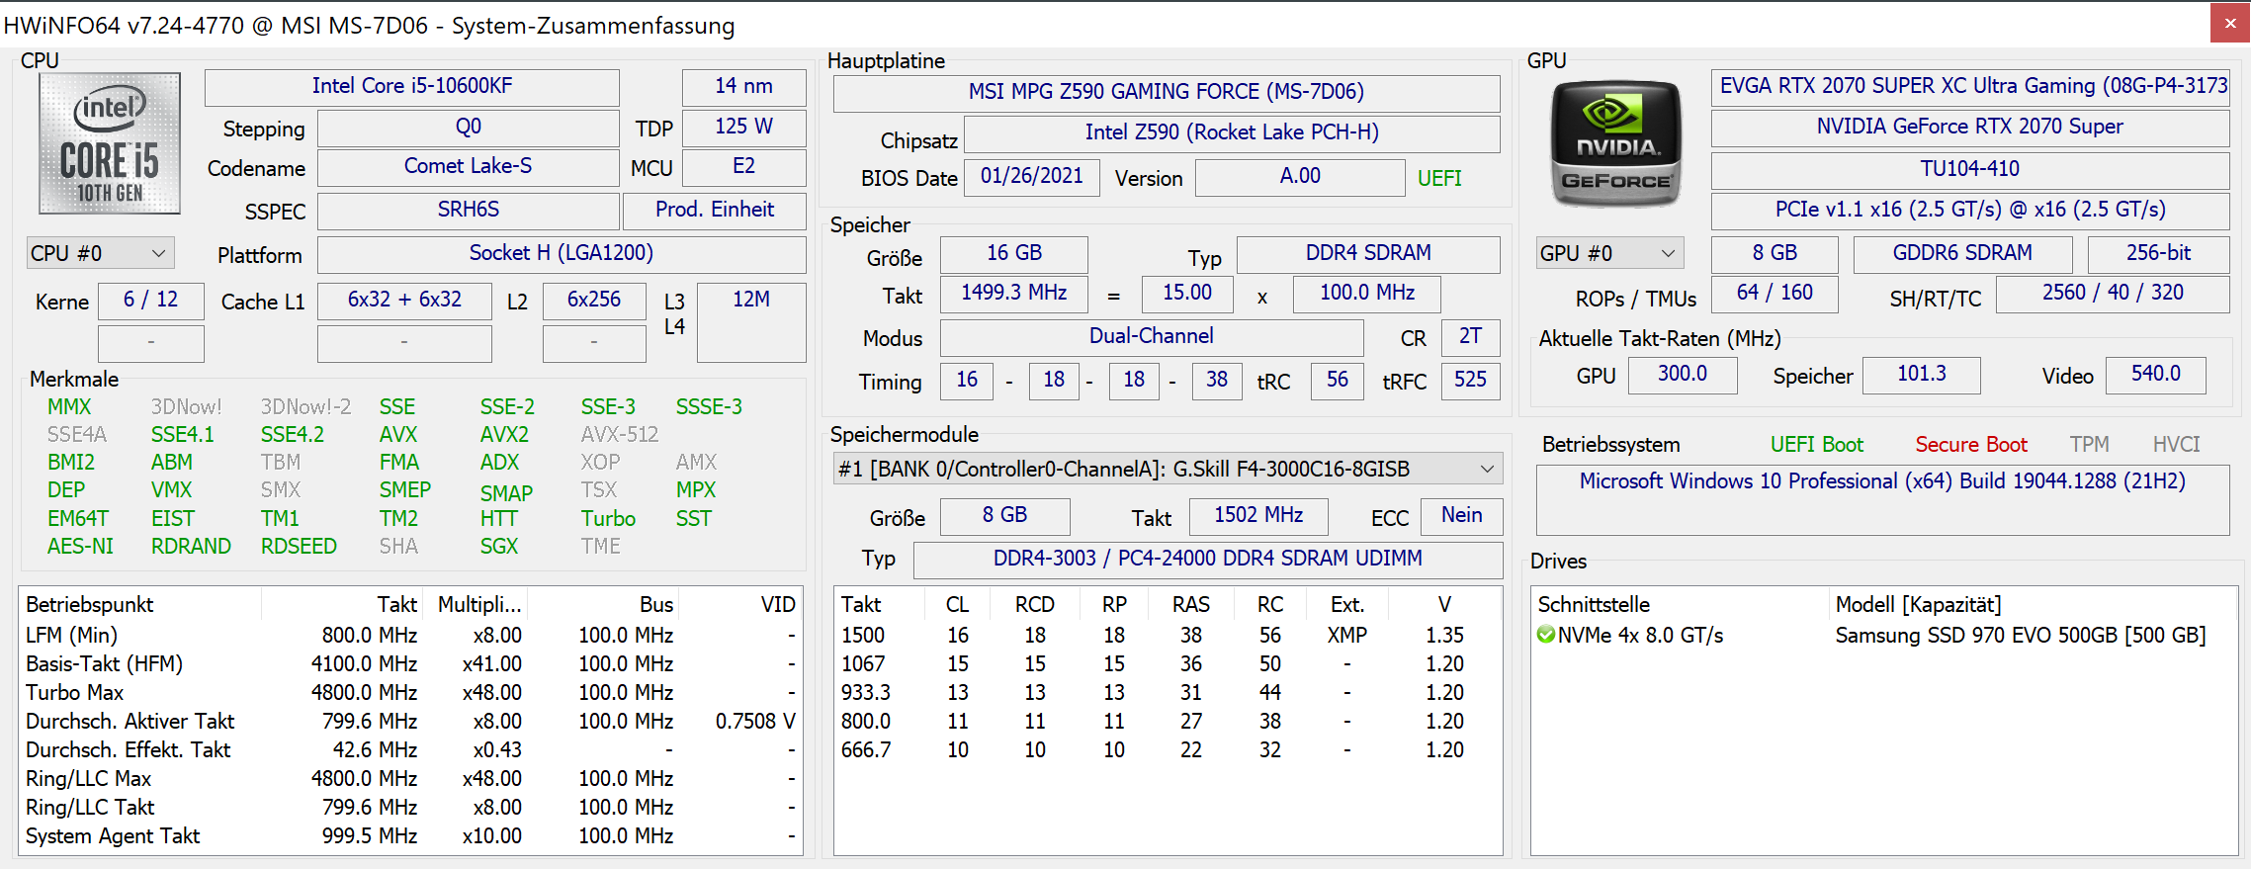Click the green UEFI label
The width and height of the screenshot is (2251, 869).
tap(1439, 178)
